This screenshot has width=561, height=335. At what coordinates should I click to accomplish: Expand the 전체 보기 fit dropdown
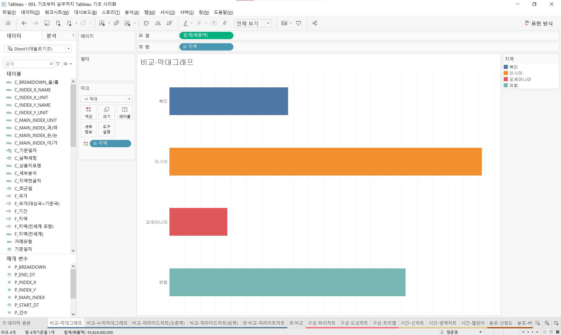point(268,23)
